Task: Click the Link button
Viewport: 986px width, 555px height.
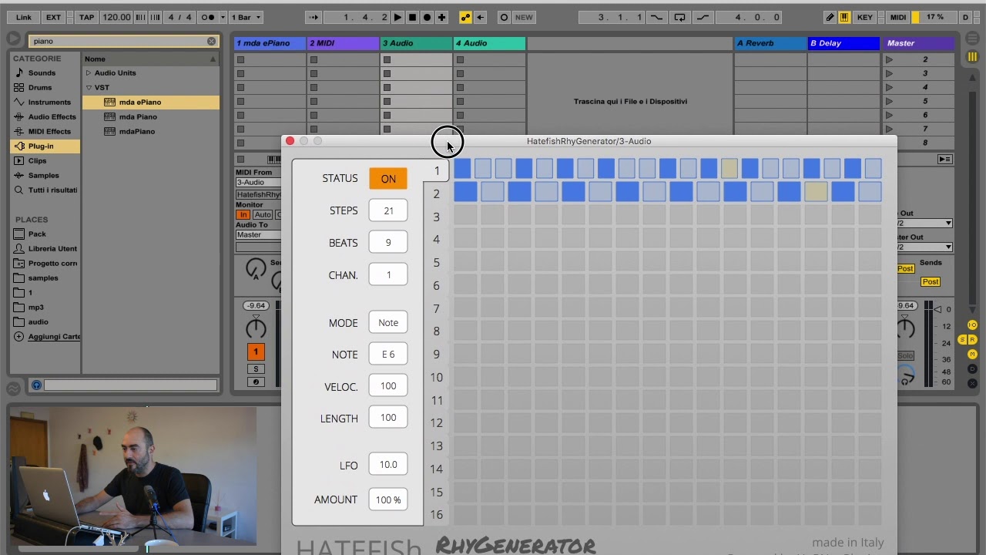Action: [x=24, y=17]
